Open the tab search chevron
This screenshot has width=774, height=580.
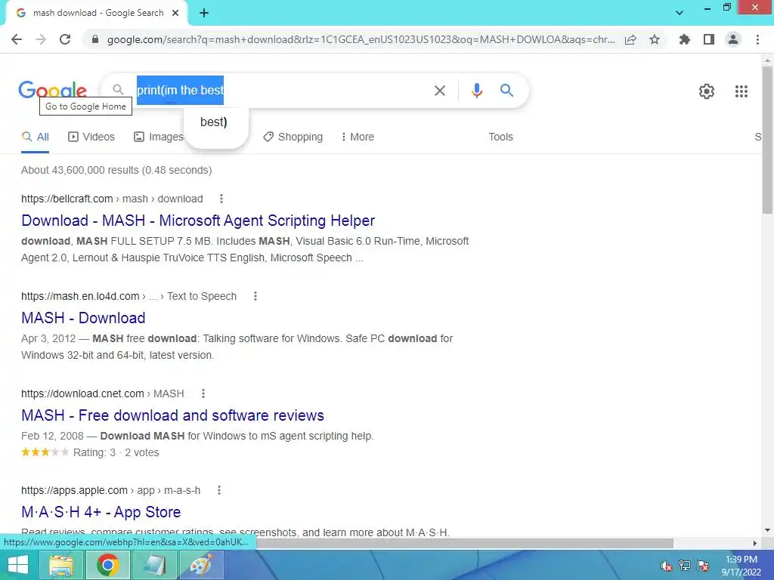[680, 13]
